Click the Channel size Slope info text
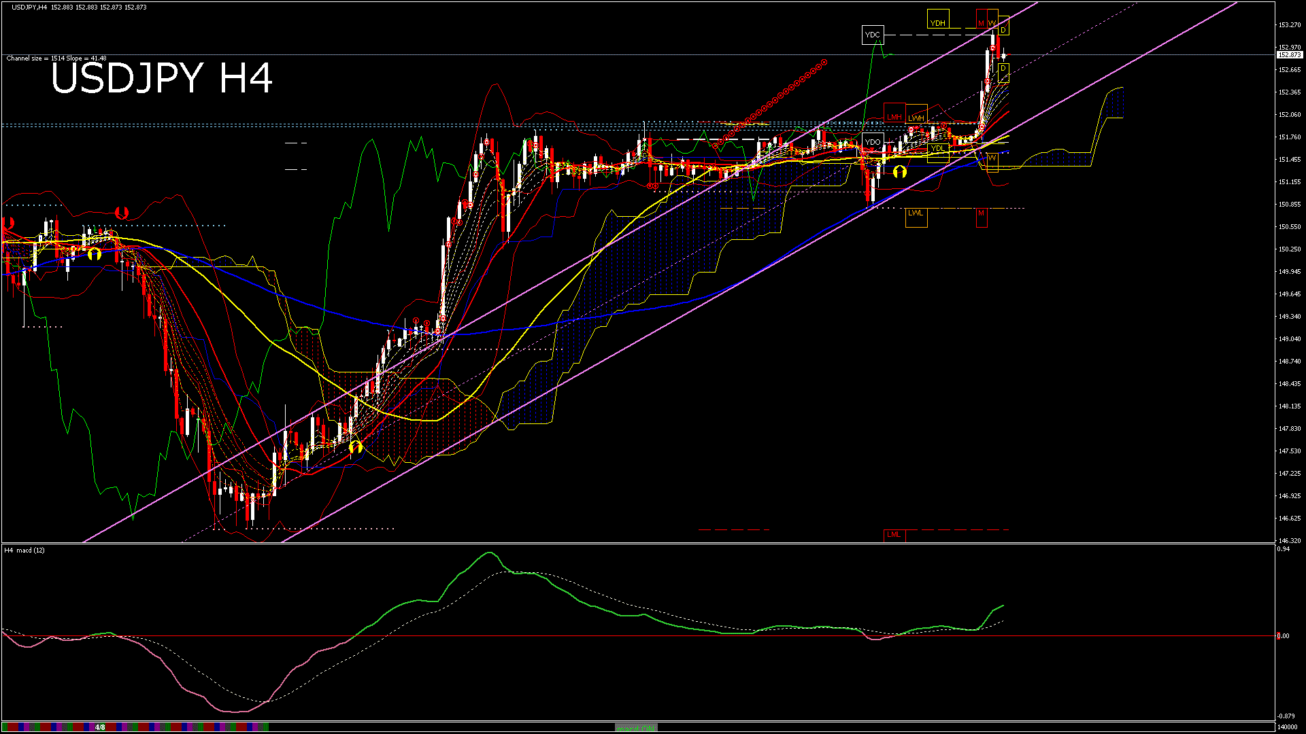1306x734 pixels. point(56,58)
